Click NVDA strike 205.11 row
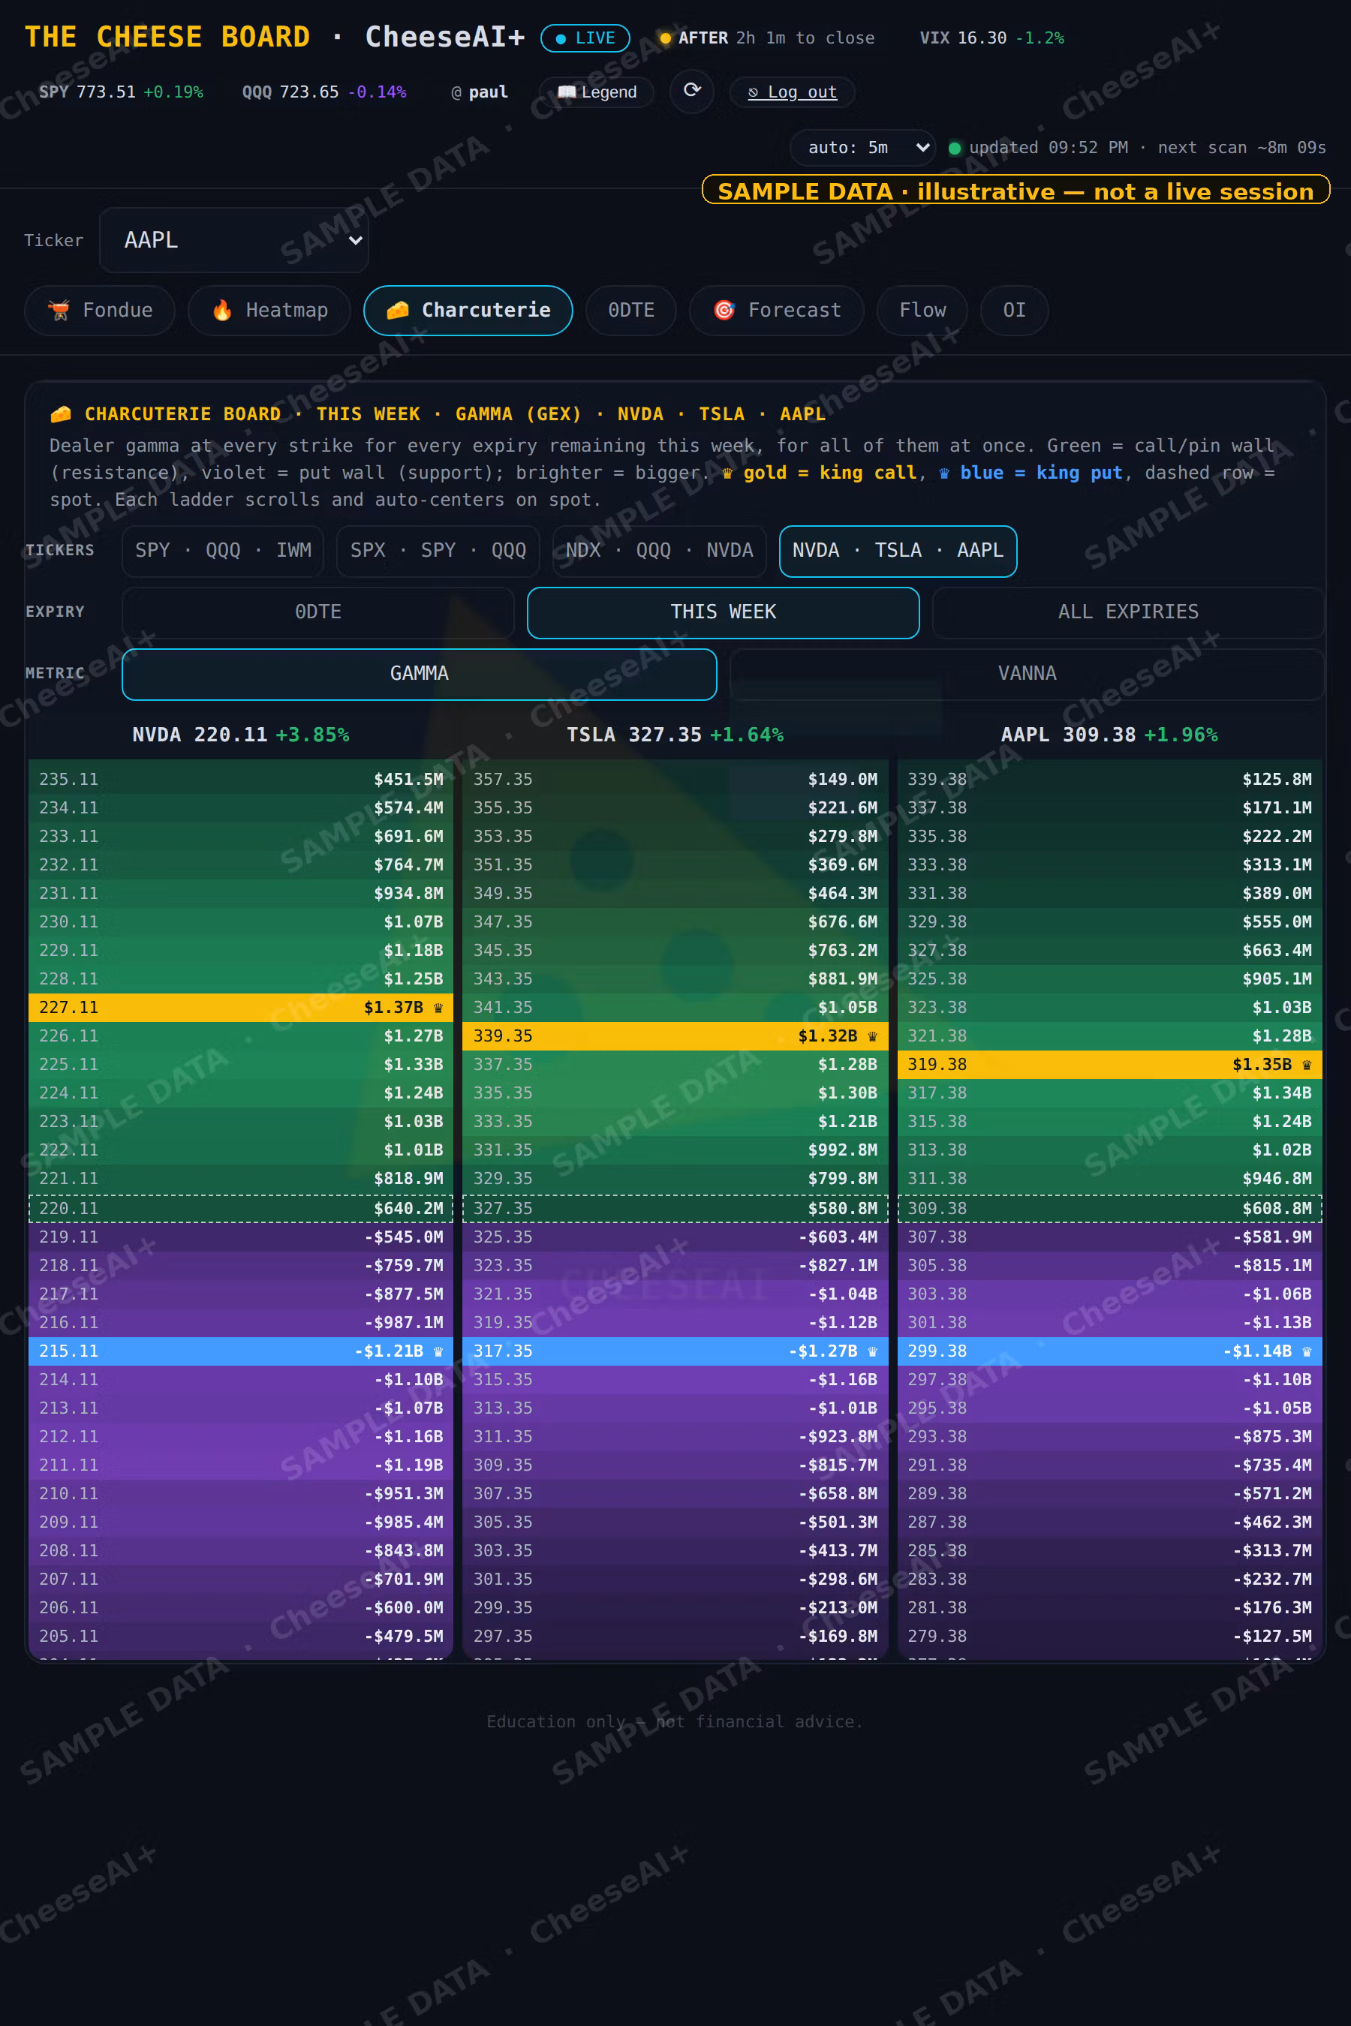 coord(240,1637)
